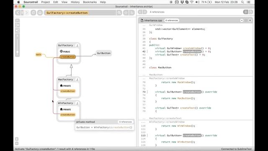
Task: Jump to the previous reference in code view
Action: click(140, 12)
